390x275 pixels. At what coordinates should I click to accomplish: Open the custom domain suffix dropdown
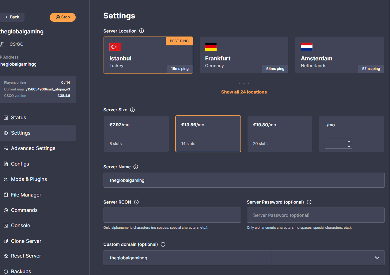click(328, 258)
